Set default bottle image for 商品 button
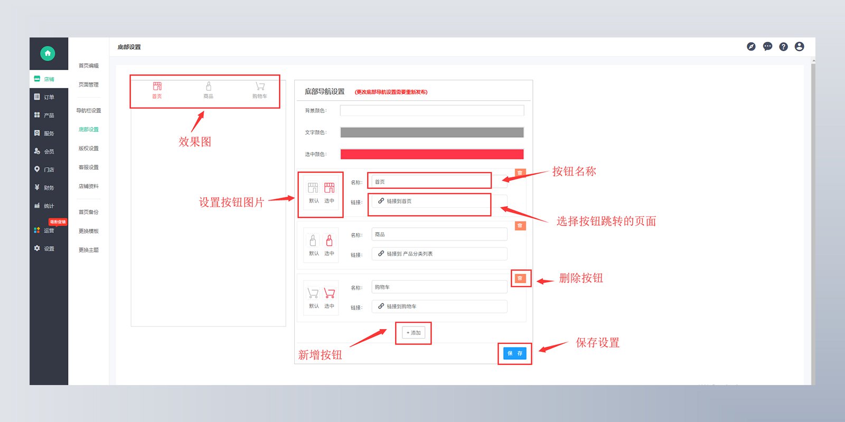 tap(313, 241)
